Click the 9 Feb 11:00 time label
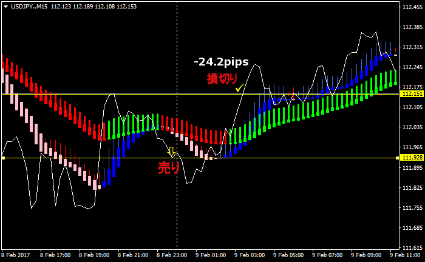Image resolution: width=425 pixels, height=262 pixels. pyautogui.click(x=405, y=255)
